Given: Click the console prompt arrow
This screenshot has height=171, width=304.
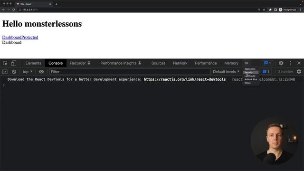Looking at the screenshot, I should (x=4, y=85).
